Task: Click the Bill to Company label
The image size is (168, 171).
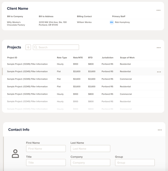Action: (x=15, y=16)
